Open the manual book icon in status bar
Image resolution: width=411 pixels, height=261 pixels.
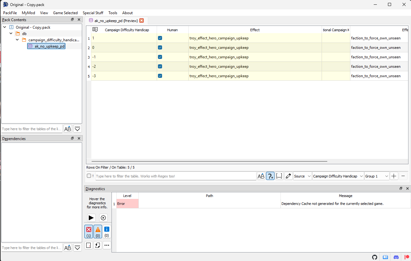point(385,257)
